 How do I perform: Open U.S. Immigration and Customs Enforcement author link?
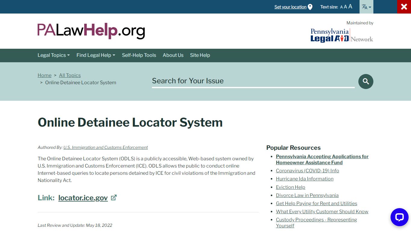pos(106,147)
